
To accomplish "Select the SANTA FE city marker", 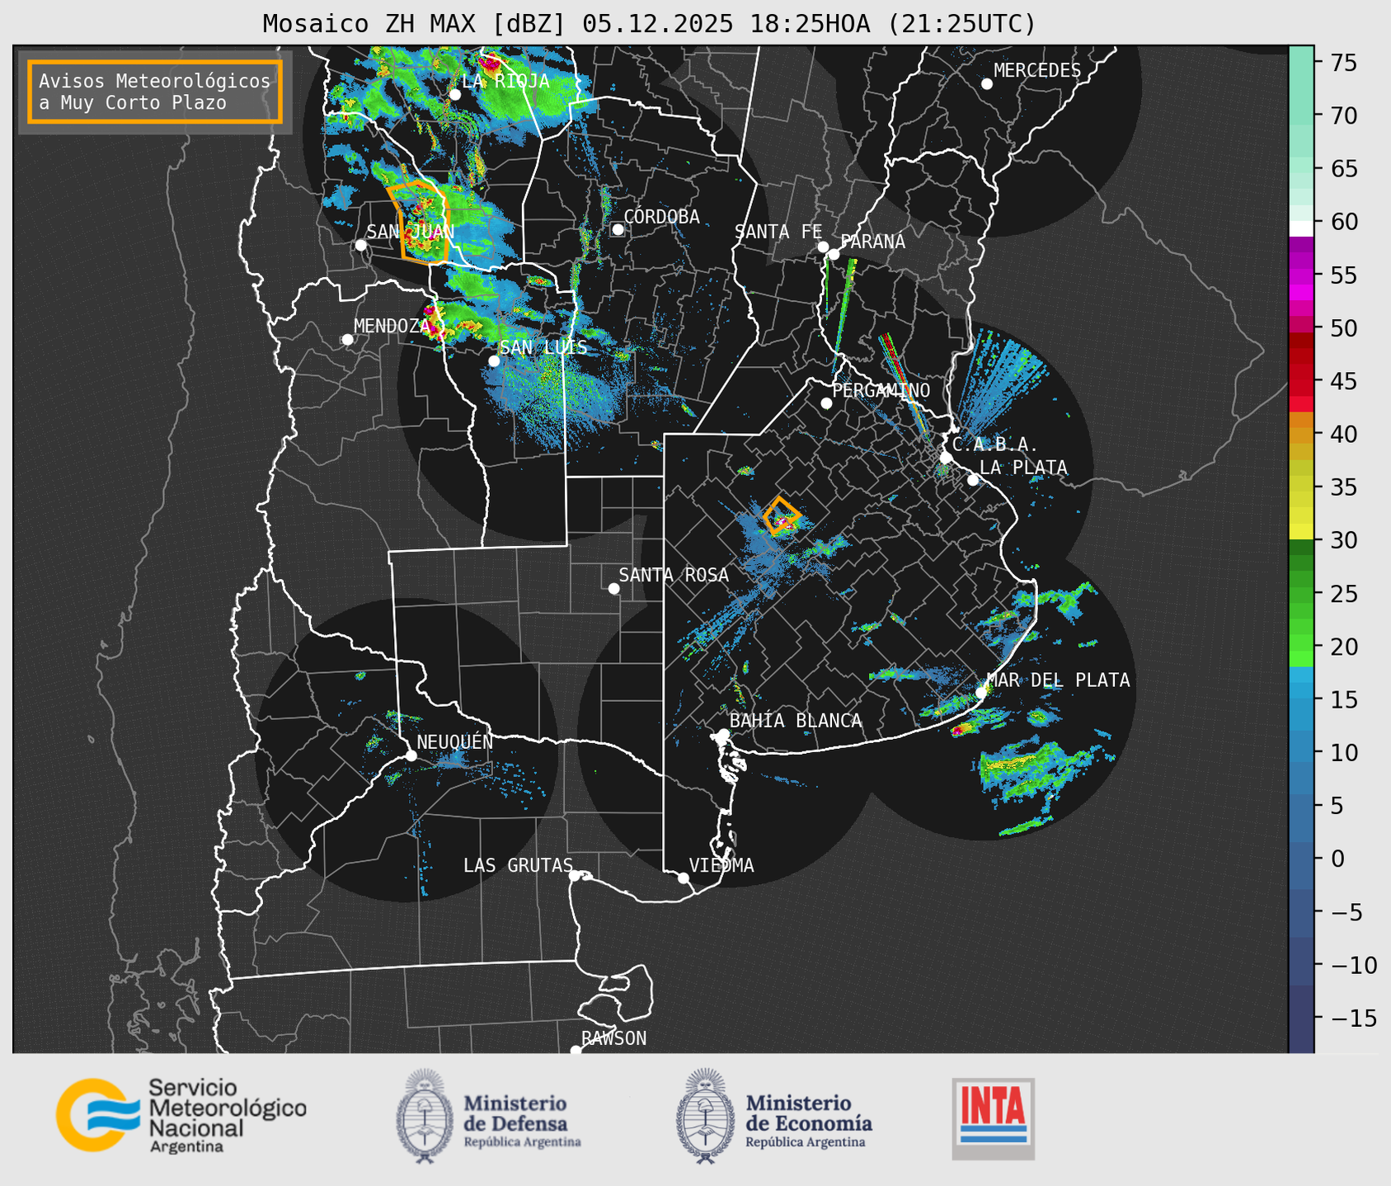I will tap(823, 247).
